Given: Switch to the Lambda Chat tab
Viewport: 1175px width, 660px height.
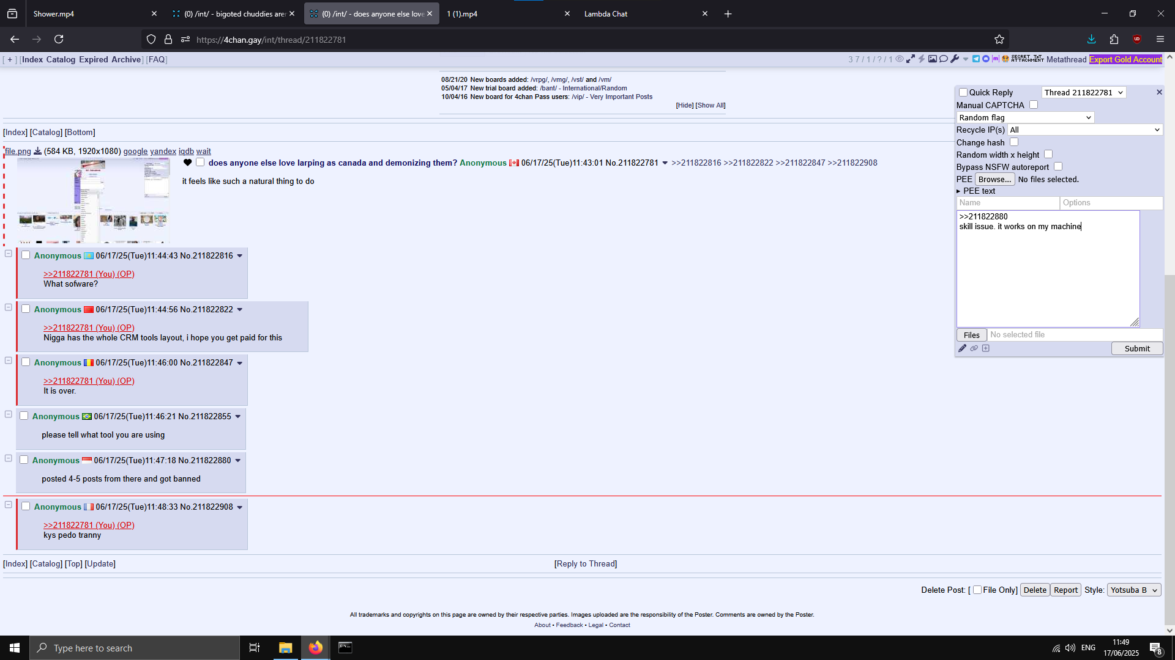Looking at the screenshot, I should coord(646,13).
